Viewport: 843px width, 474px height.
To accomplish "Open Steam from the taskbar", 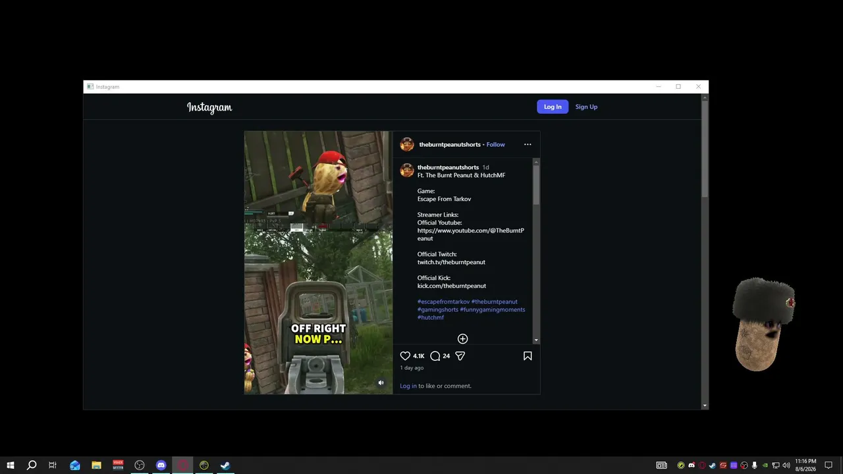I will coord(225,465).
